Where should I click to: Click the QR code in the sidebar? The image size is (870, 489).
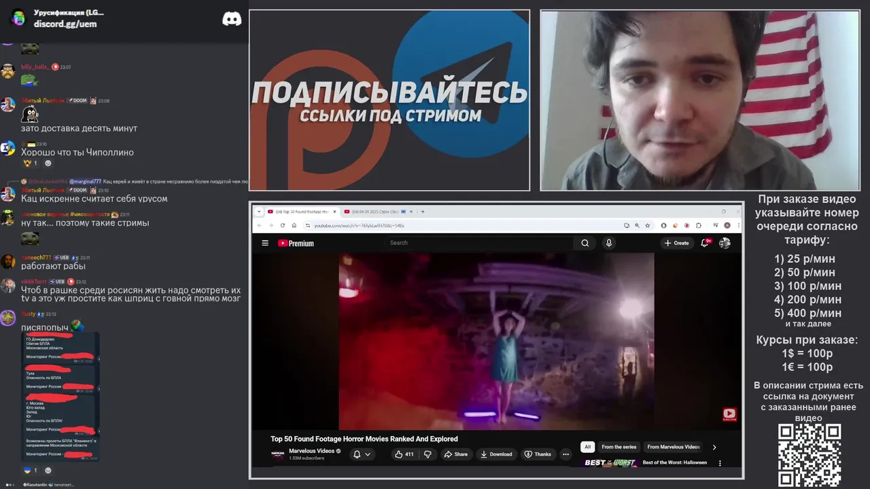810,455
